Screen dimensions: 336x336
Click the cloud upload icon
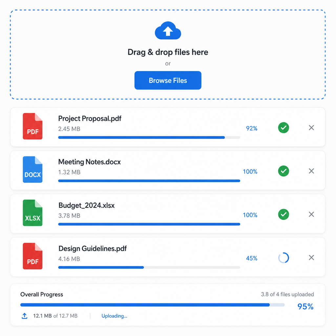click(168, 31)
